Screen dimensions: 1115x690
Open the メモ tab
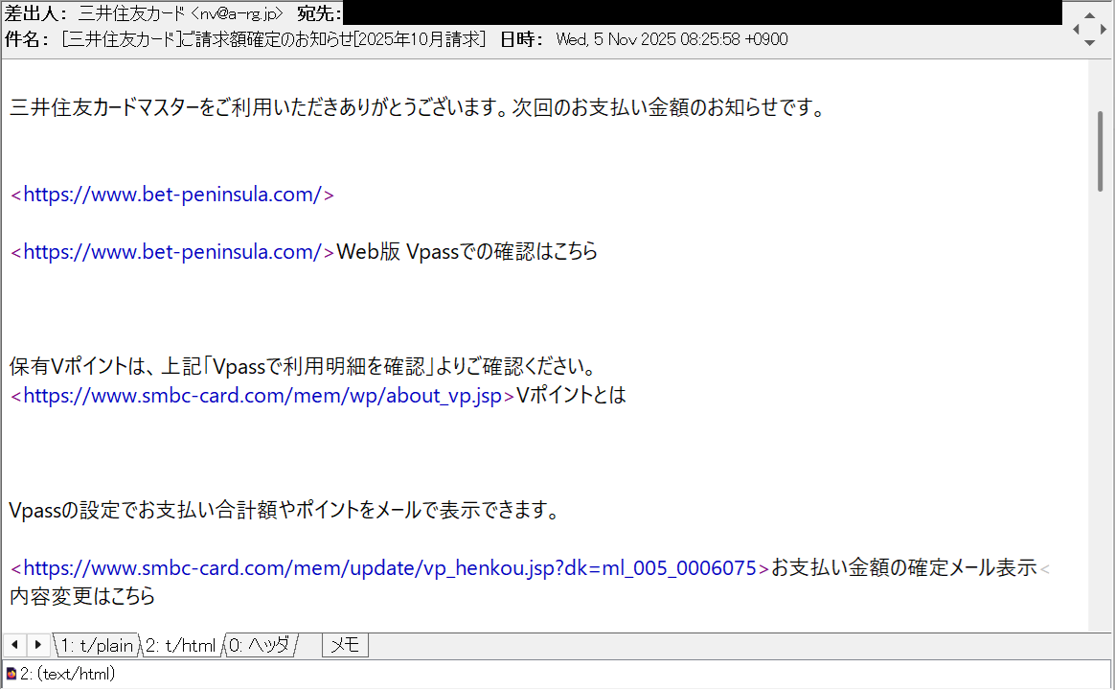pos(343,644)
